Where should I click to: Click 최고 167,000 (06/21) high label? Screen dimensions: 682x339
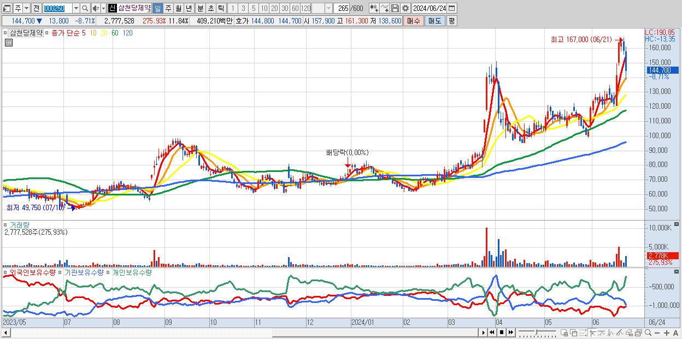(x=582, y=39)
